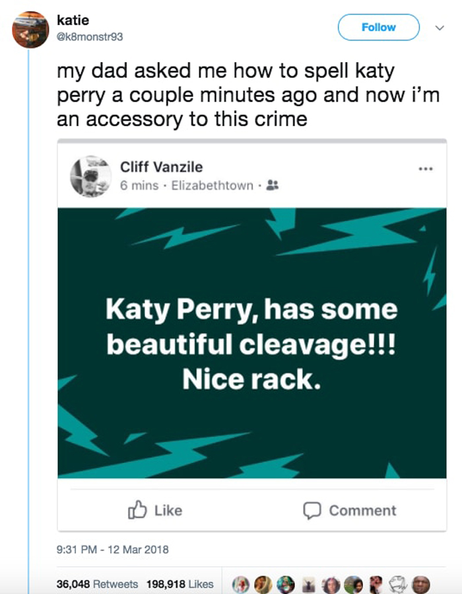Click the last liker avatar on right

(x=421, y=585)
